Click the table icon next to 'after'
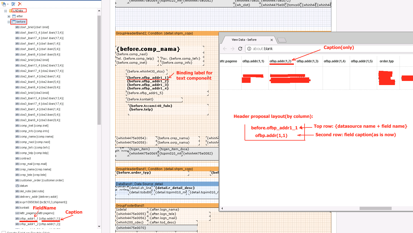This screenshot has width=413, height=233. click(14, 16)
